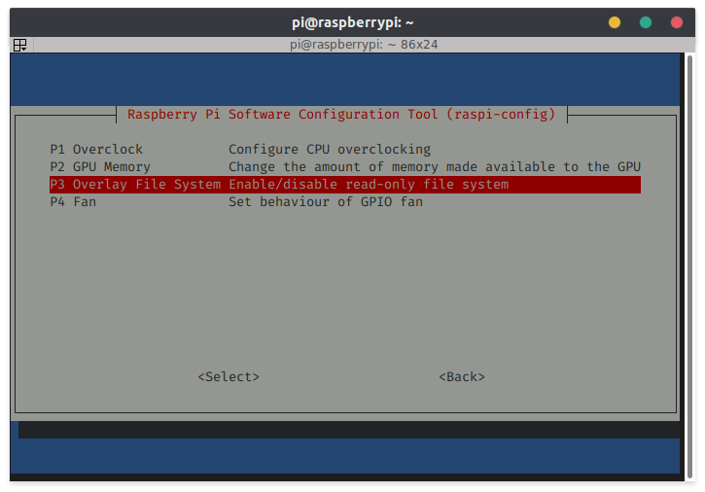Viewport: 705px width, 492px height.
Task: Click 'Change the amount of memory' description
Action: 435,167
